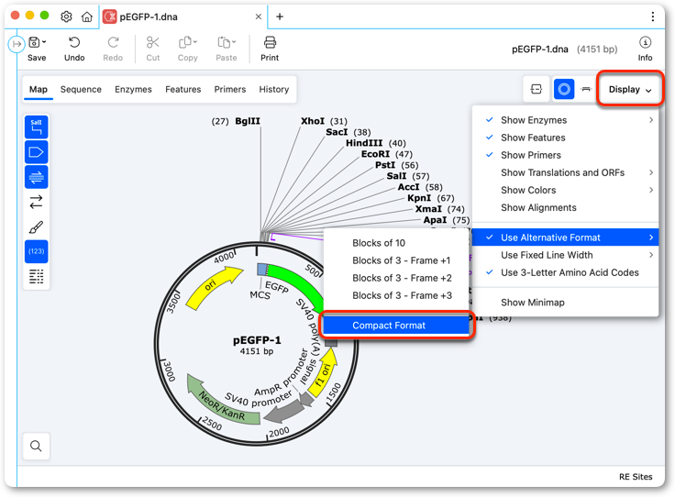Undo the last action
This screenshot has width=675, height=497.
(74, 49)
